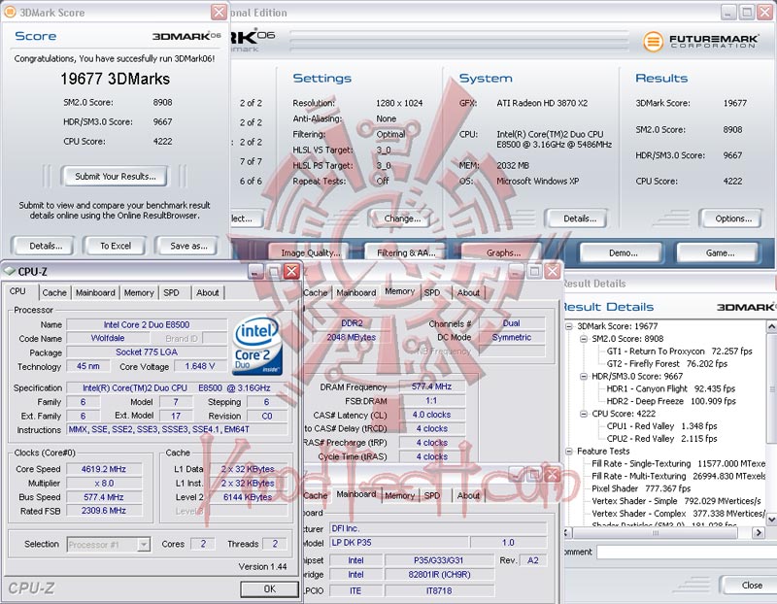Select GT2 - Firefly Forest row
777x604 pixels.
(x=666, y=364)
